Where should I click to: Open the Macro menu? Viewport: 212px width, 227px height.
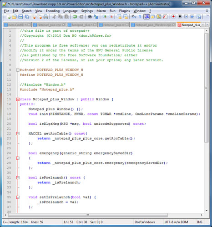tap(101, 11)
